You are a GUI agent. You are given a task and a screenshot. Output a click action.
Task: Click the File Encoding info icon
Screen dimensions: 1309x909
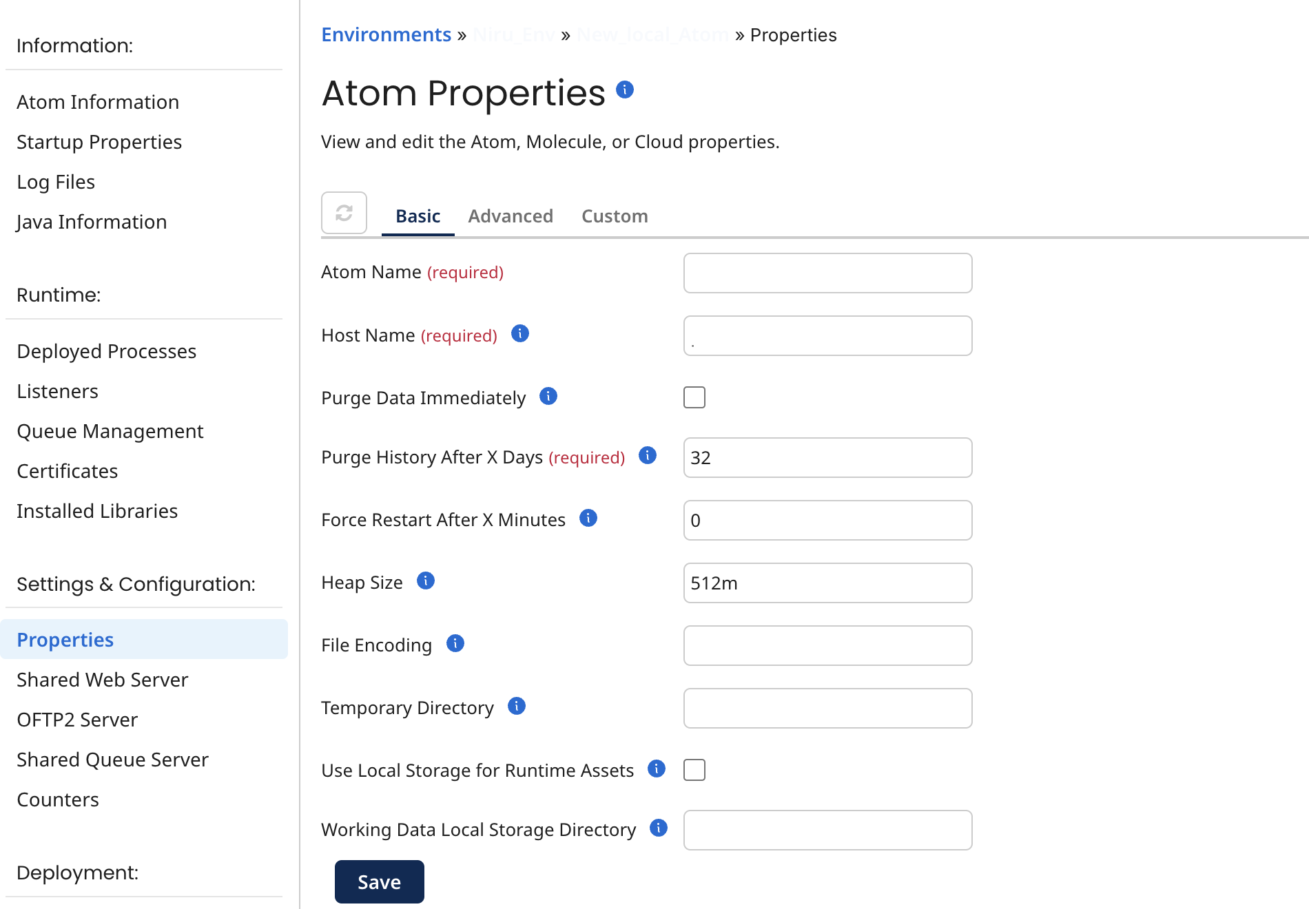tap(455, 643)
